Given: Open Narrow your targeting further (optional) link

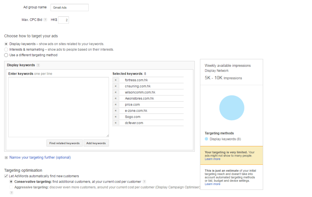Looking at the screenshot, I should pos(40,157).
